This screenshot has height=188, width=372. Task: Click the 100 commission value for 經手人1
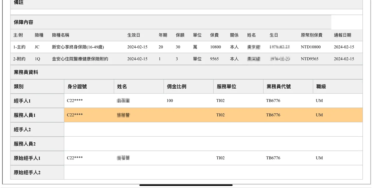(170, 101)
